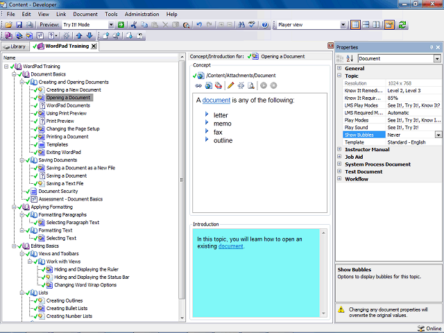Click the create new web page icon
Viewport: 444px width, 333px height.
pos(208,85)
